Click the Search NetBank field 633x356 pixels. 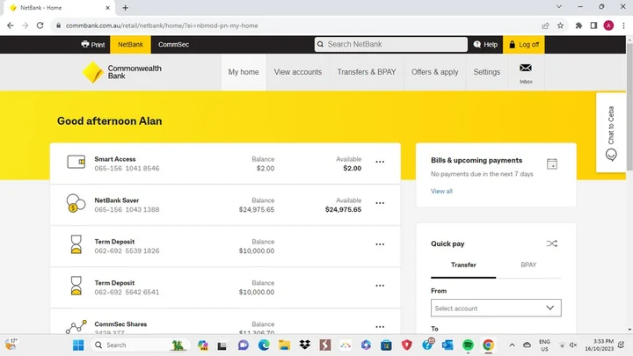[390, 45]
